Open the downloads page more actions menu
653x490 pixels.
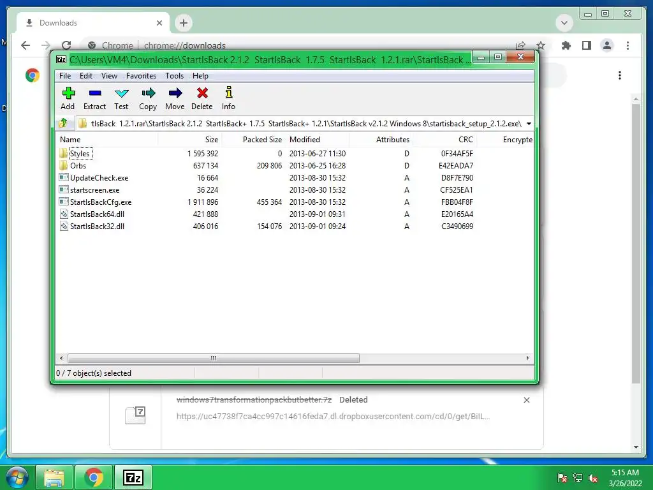click(620, 75)
